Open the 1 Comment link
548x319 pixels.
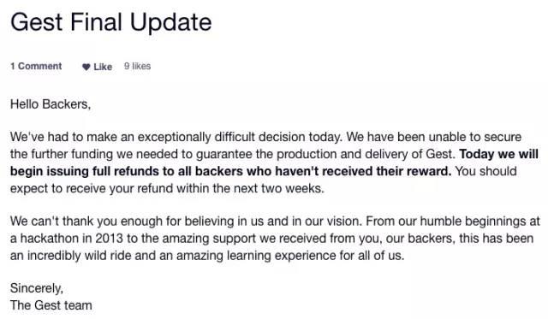click(36, 66)
